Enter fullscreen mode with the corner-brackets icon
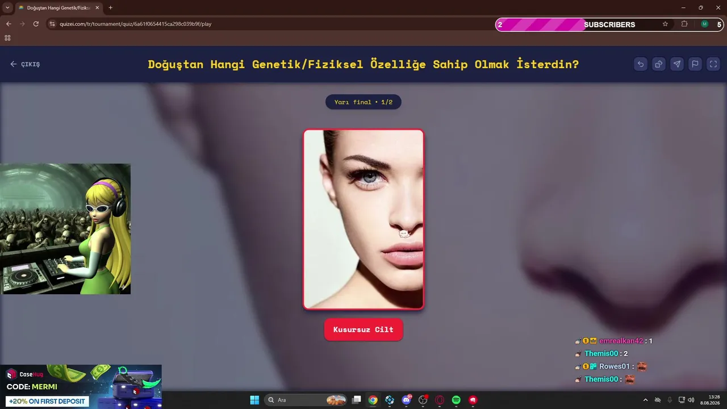 713,64
